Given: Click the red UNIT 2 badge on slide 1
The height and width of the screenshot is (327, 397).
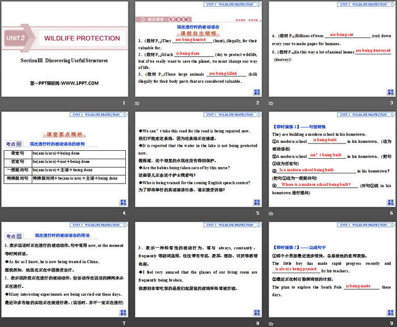Looking at the screenshot, I should [x=16, y=39].
